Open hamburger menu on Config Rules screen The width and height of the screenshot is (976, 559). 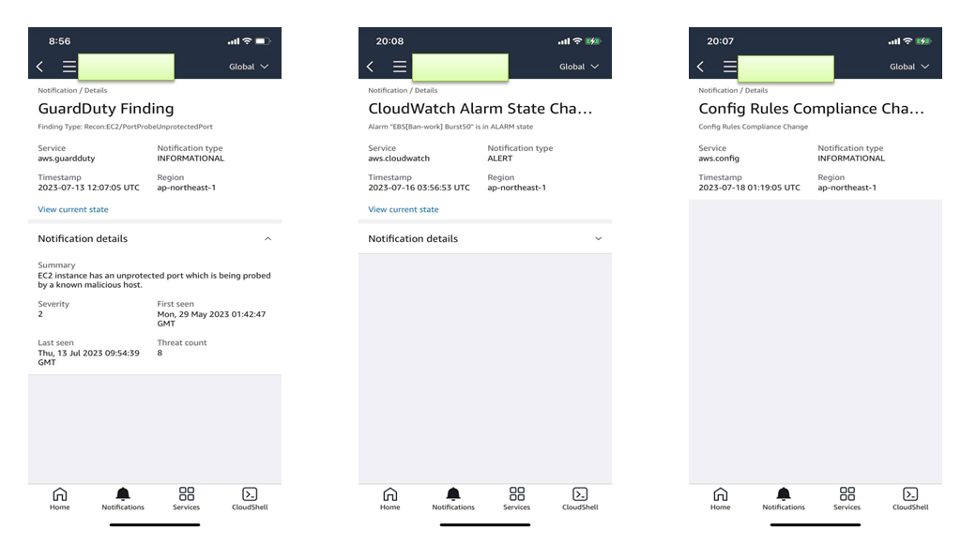point(730,67)
